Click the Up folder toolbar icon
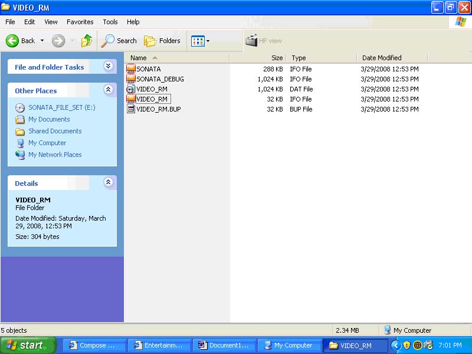 pyautogui.click(x=87, y=41)
